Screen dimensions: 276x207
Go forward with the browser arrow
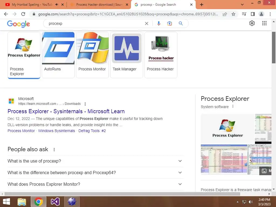(15, 14)
